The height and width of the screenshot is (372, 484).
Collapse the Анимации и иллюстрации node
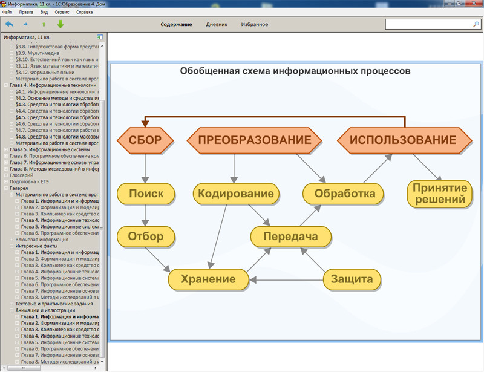pyautogui.click(x=11, y=310)
